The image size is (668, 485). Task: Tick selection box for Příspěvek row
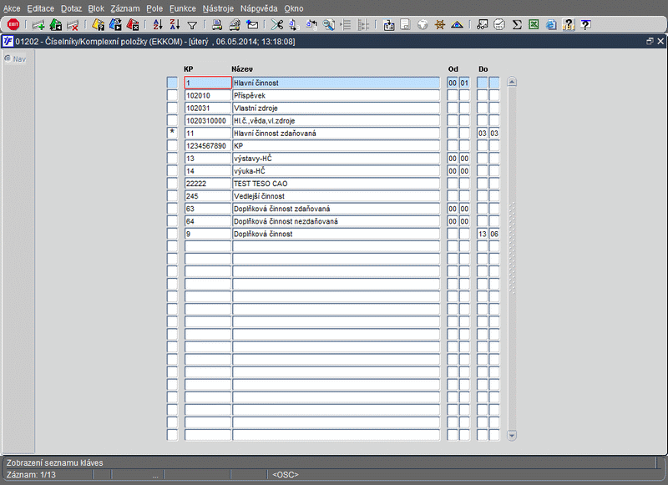point(172,95)
